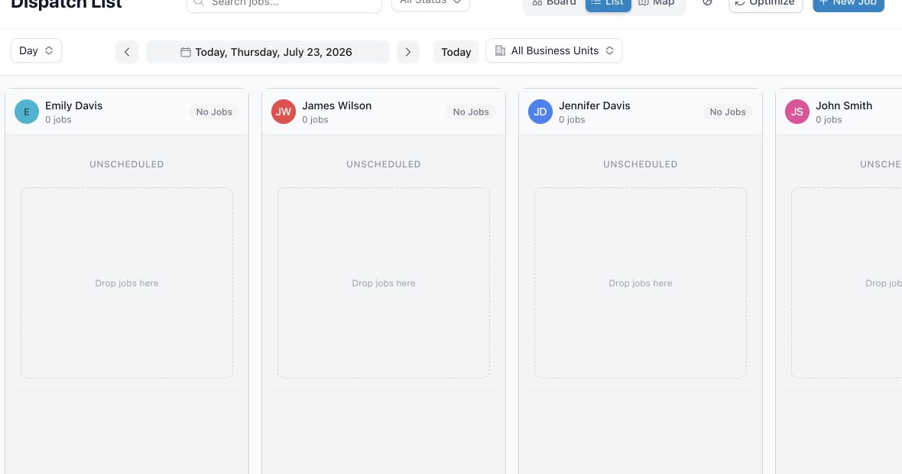Open the date picker showing July 23, 2026
Screen dimensions: 902x474
(x=268, y=52)
